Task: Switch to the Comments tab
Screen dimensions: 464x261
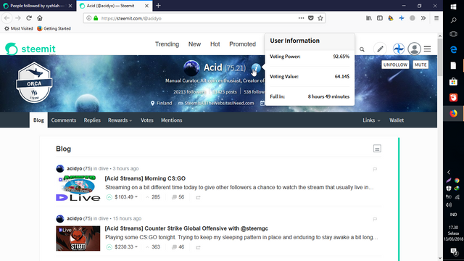Action: pyautogui.click(x=64, y=120)
